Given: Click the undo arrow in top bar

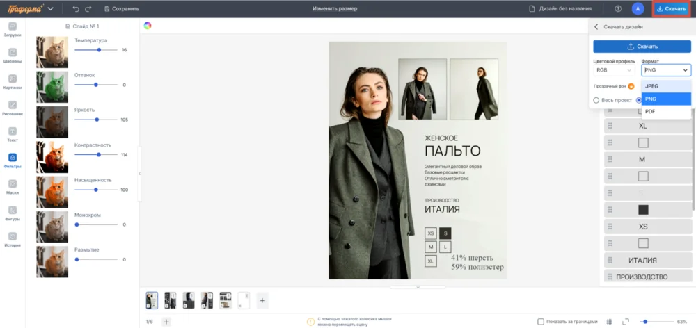Looking at the screenshot, I should [76, 8].
